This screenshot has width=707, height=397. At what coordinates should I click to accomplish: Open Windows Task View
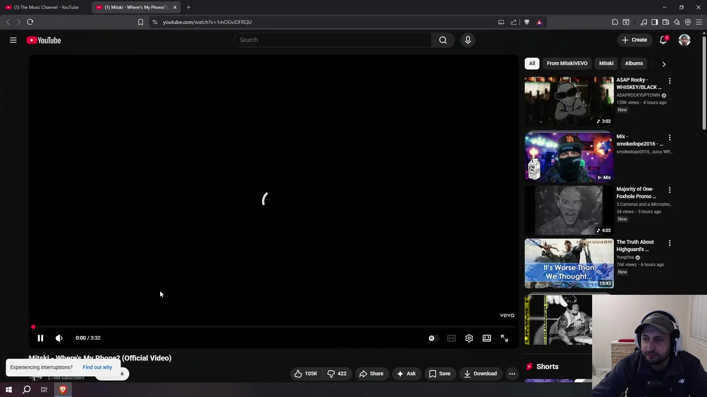coord(44,390)
